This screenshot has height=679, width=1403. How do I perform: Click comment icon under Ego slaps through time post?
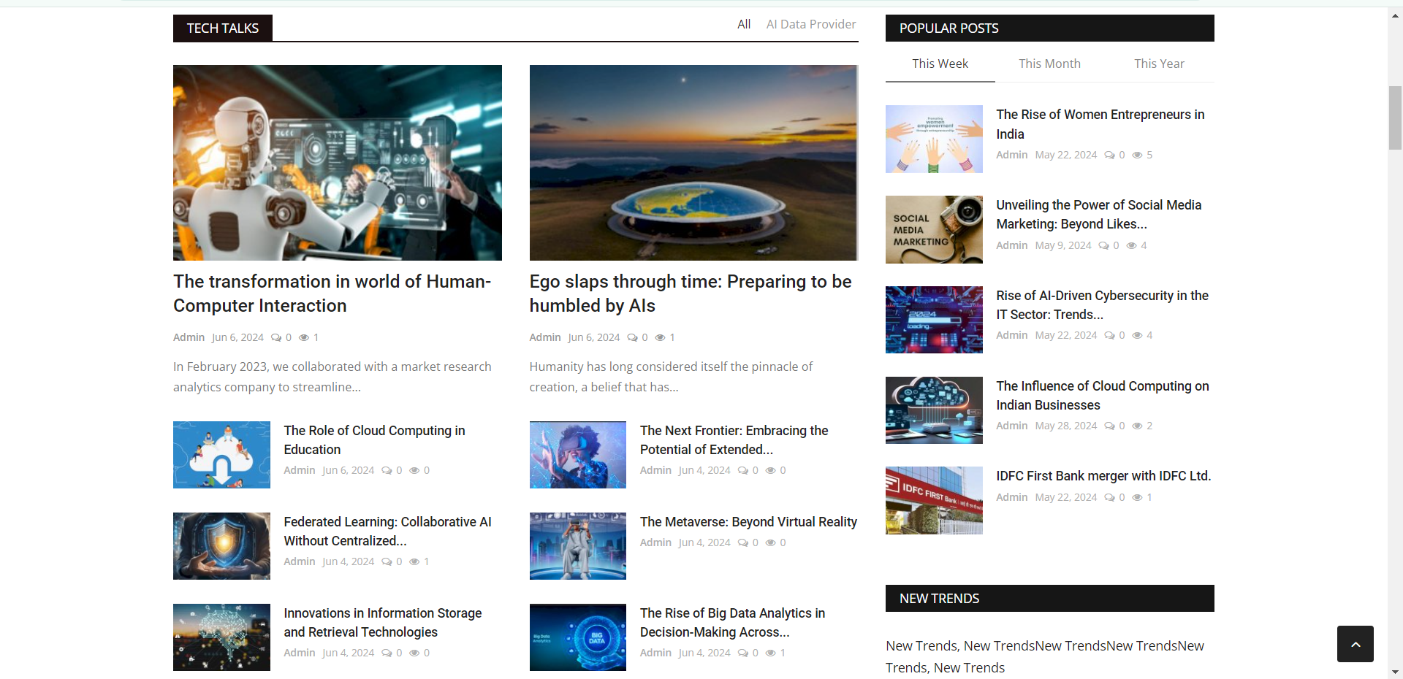633,337
